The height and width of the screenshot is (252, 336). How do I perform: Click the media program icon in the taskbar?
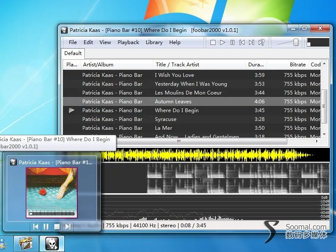tap(26, 244)
